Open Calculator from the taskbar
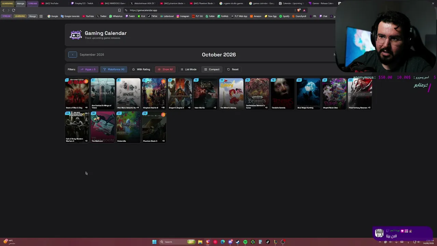The width and height of the screenshot is (437, 246). (x=260, y=242)
